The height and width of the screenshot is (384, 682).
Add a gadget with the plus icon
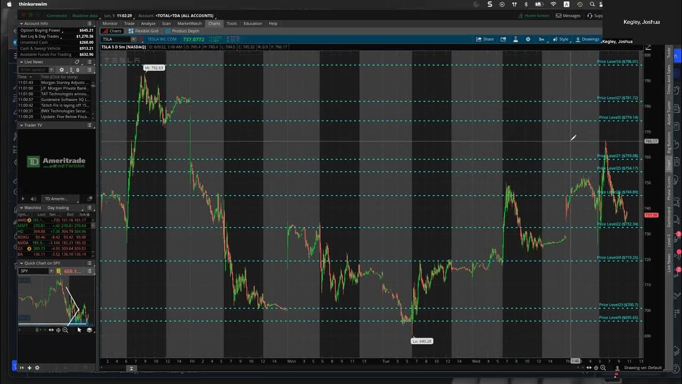point(30,367)
